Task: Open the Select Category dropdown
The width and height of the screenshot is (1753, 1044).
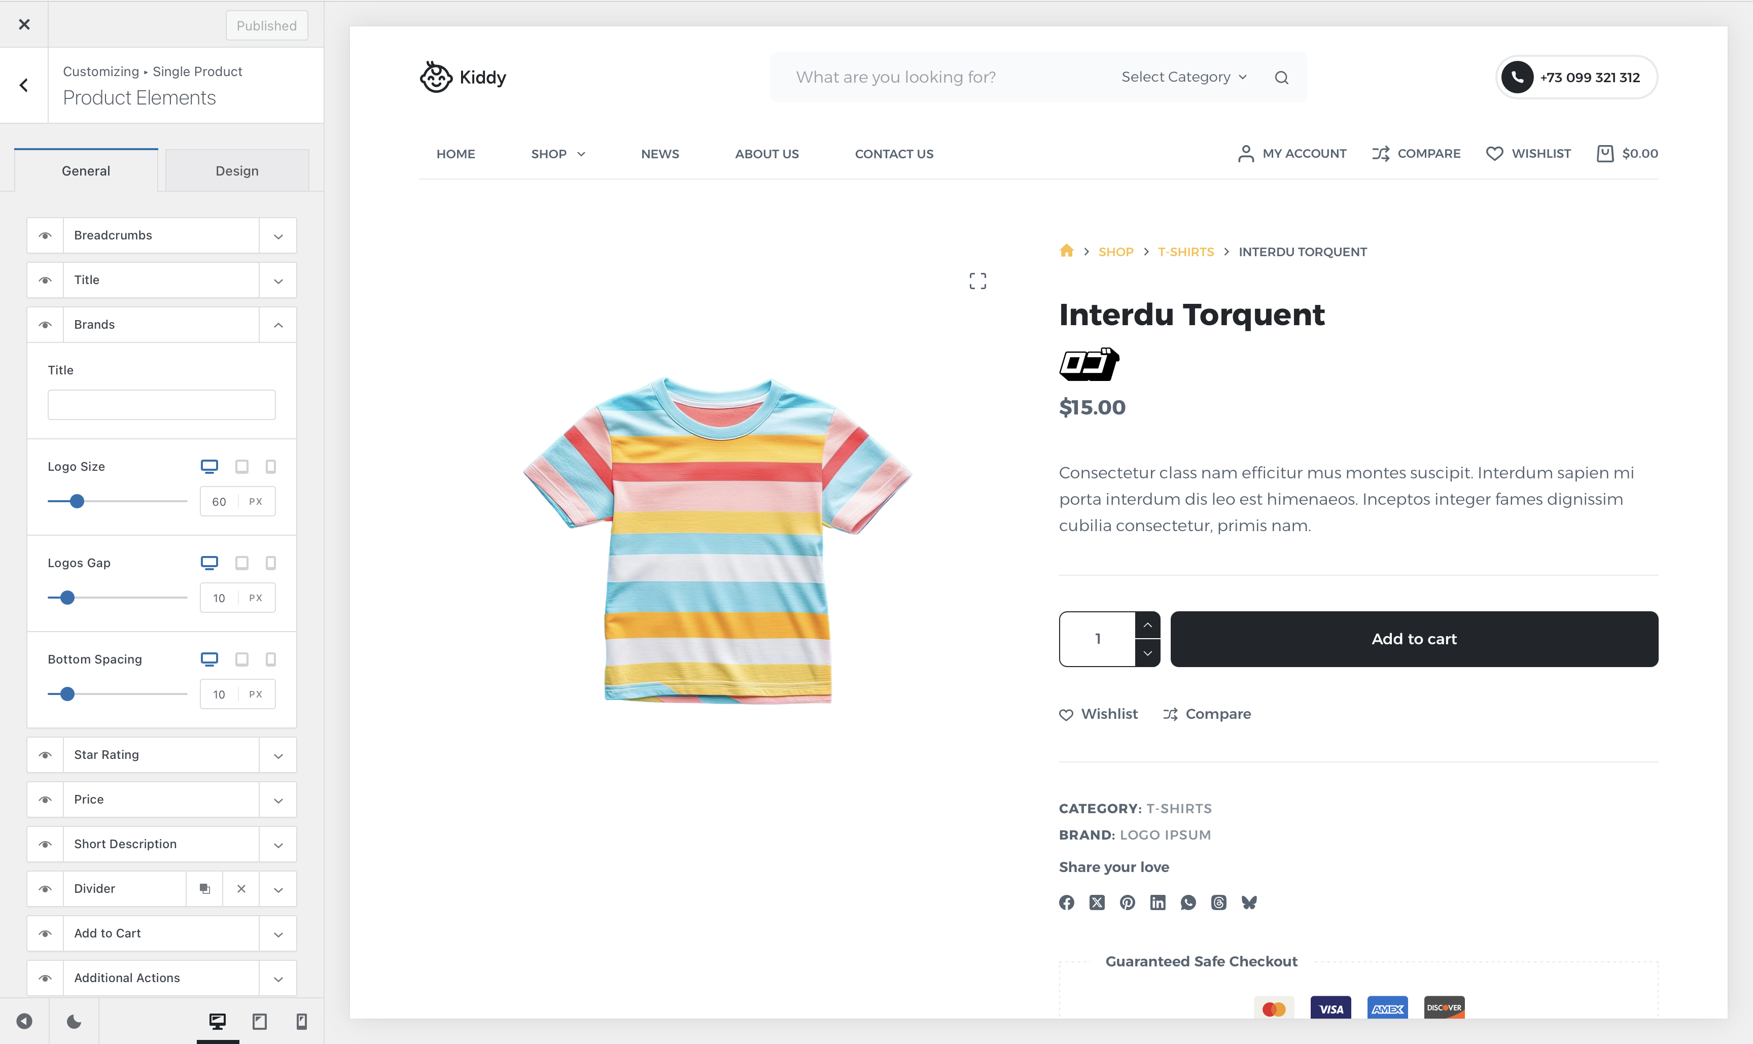Action: [x=1184, y=77]
